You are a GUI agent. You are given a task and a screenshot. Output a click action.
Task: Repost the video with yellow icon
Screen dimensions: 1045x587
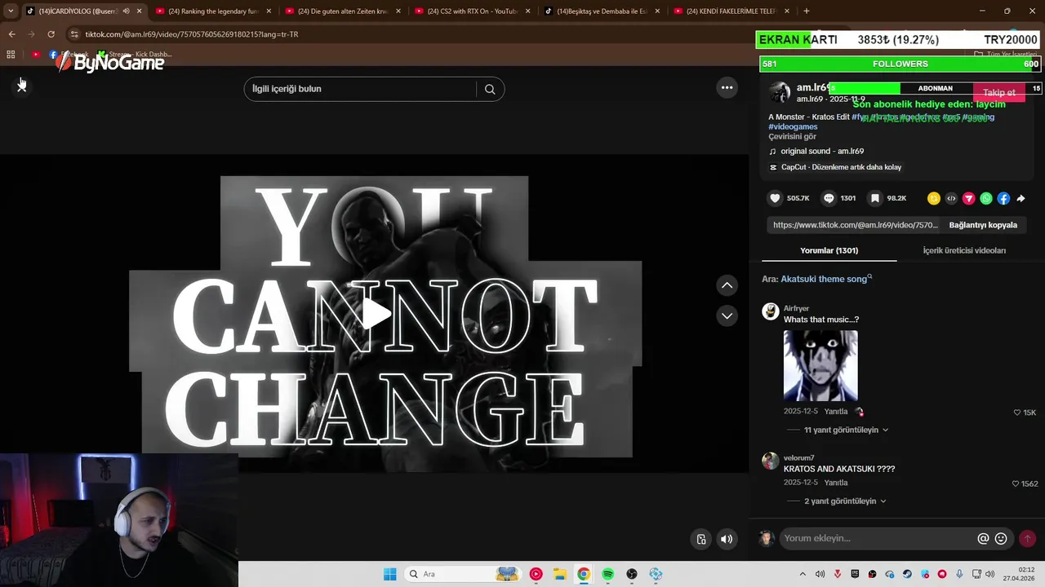(x=934, y=198)
